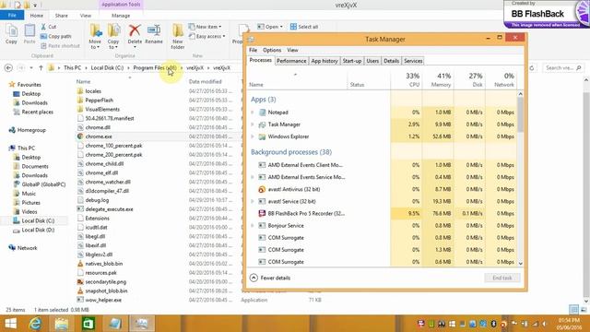Screen dimensions: 590x332
Task: Click Back arrow in Explorer navigation
Action: (x=8, y=68)
